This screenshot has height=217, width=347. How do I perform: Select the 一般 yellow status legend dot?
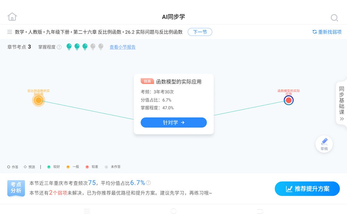pos(68,167)
